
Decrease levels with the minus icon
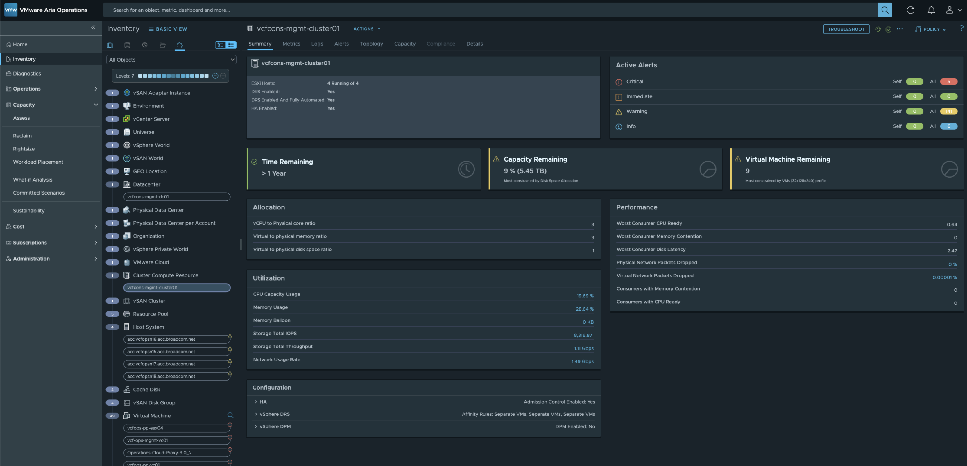pos(215,76)
